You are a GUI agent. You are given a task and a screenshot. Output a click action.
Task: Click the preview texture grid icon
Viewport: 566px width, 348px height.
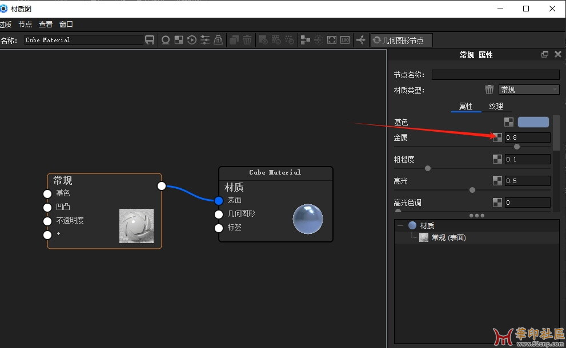pos(276,40)
